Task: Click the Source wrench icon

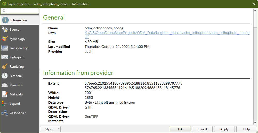Action: [5, 30]
